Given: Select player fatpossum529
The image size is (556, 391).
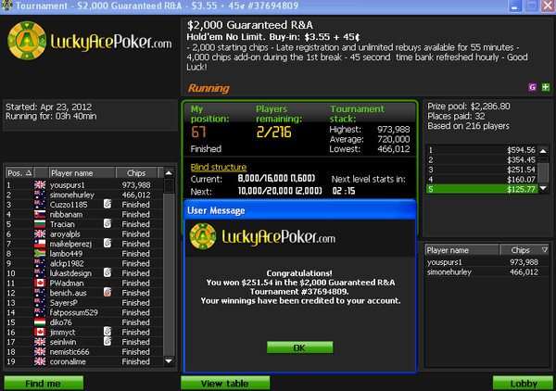Looking at the screenshot, I should [x=84, y=312].
